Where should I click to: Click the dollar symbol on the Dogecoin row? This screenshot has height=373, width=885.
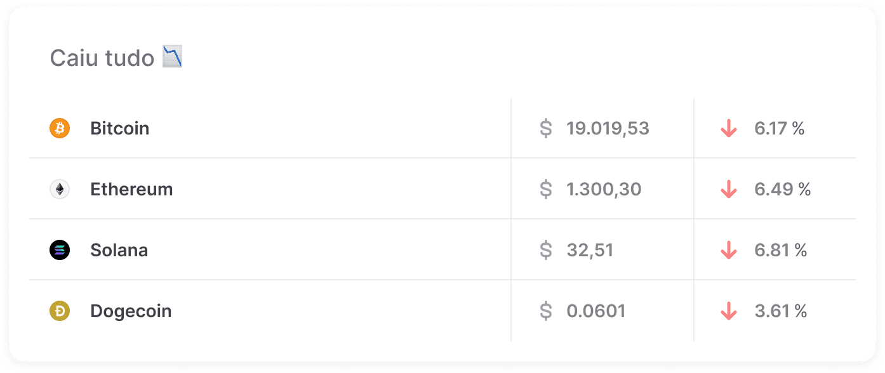[x=546, y=311]
